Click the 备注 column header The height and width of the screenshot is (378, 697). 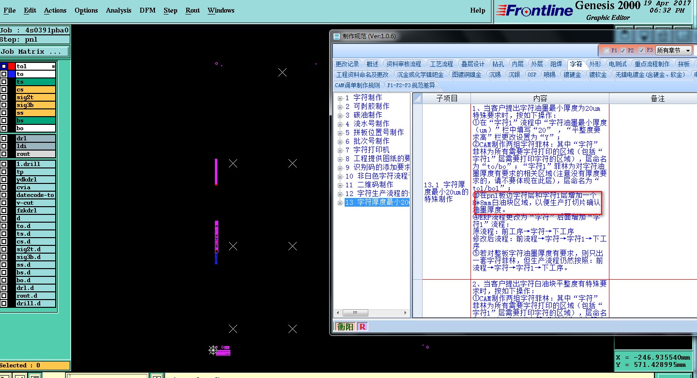click(x=657, y=98)
